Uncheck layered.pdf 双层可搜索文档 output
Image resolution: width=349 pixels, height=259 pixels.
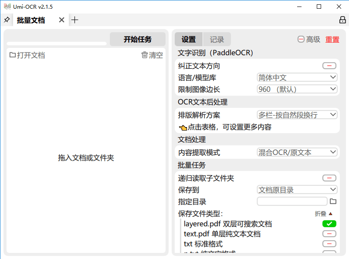coord(329,223)
